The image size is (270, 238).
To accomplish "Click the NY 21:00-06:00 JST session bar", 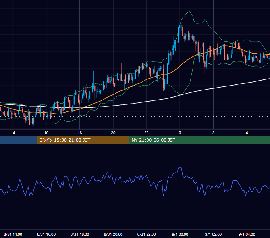I will click(200, 140).
